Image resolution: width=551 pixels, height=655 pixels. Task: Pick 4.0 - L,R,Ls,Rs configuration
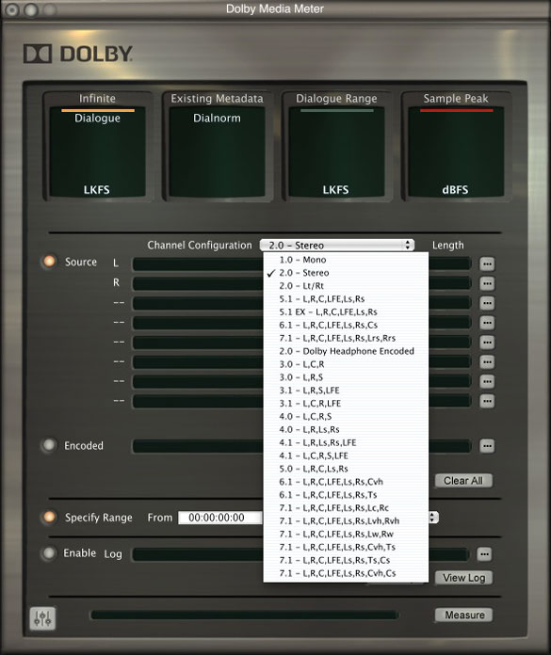[x=346, y=429]
